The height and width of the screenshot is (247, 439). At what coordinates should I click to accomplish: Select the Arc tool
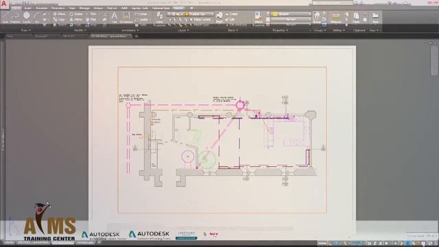click(36, 17)
